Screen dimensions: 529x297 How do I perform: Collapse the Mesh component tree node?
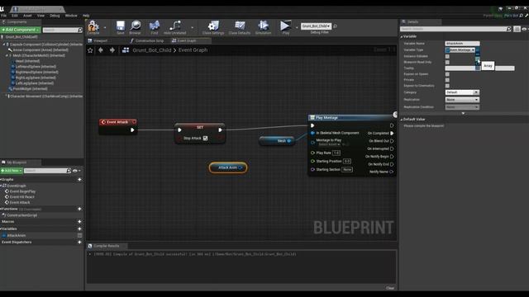click(x=7, y=55)
